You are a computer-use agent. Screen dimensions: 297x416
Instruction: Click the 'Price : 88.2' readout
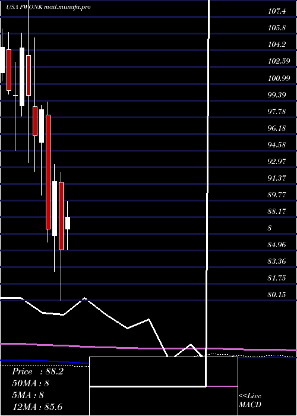(37, 371)
